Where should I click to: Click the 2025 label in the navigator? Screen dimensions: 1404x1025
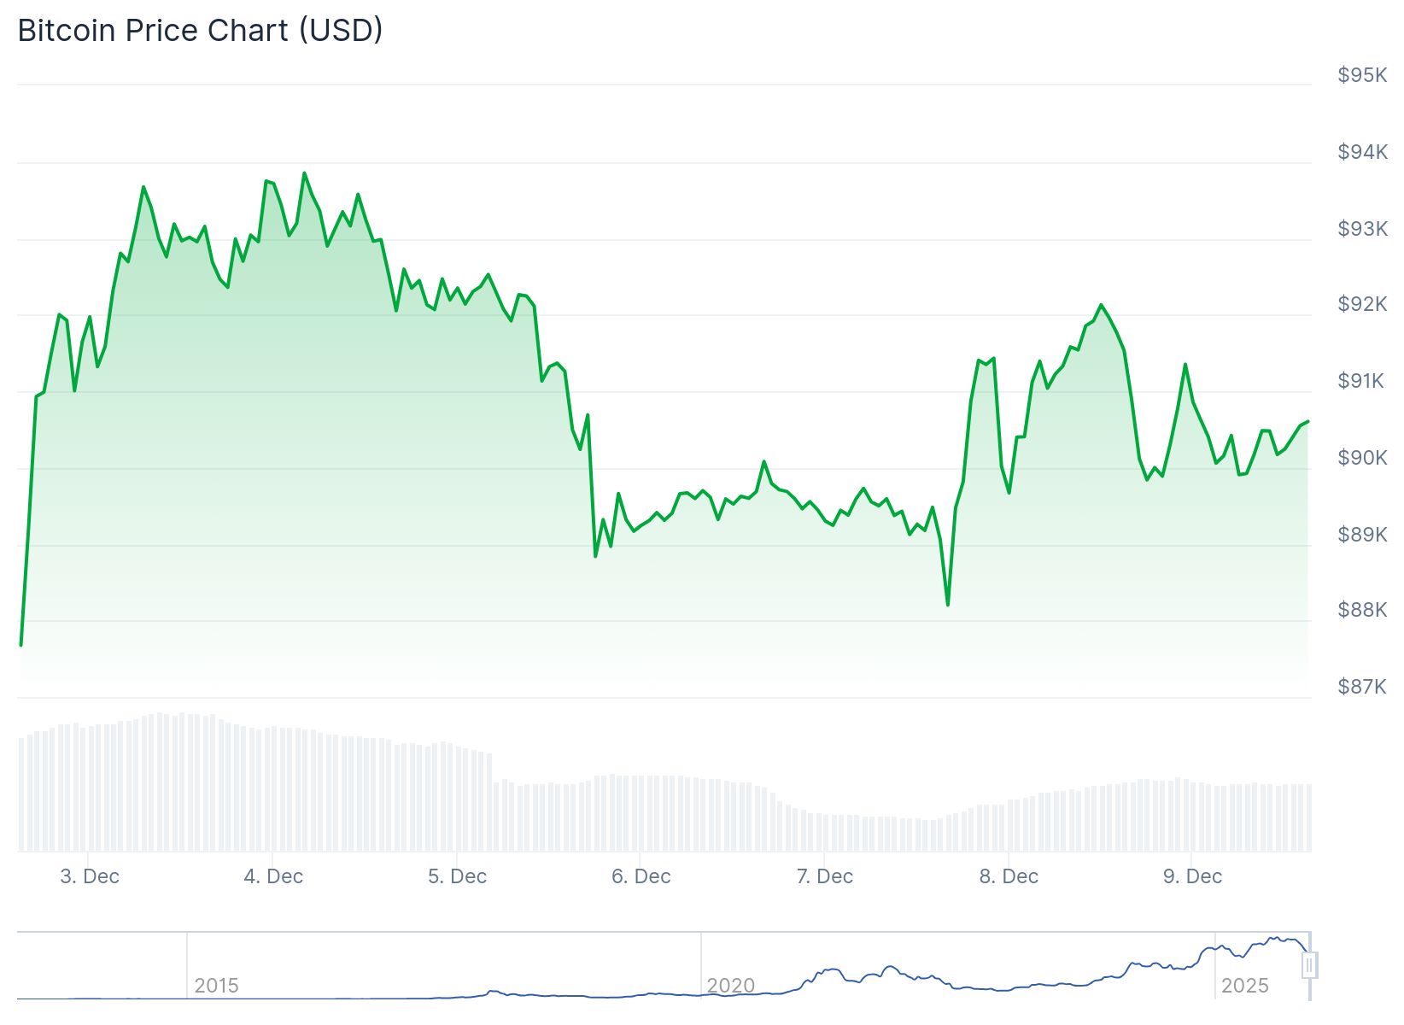tap(1244, 986)
